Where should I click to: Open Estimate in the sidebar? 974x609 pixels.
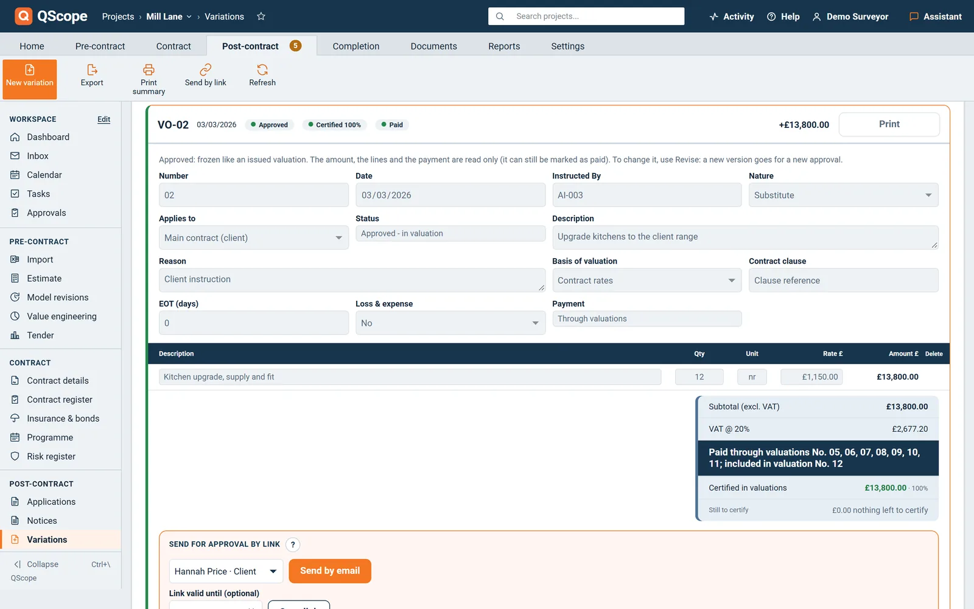[60, 278]
